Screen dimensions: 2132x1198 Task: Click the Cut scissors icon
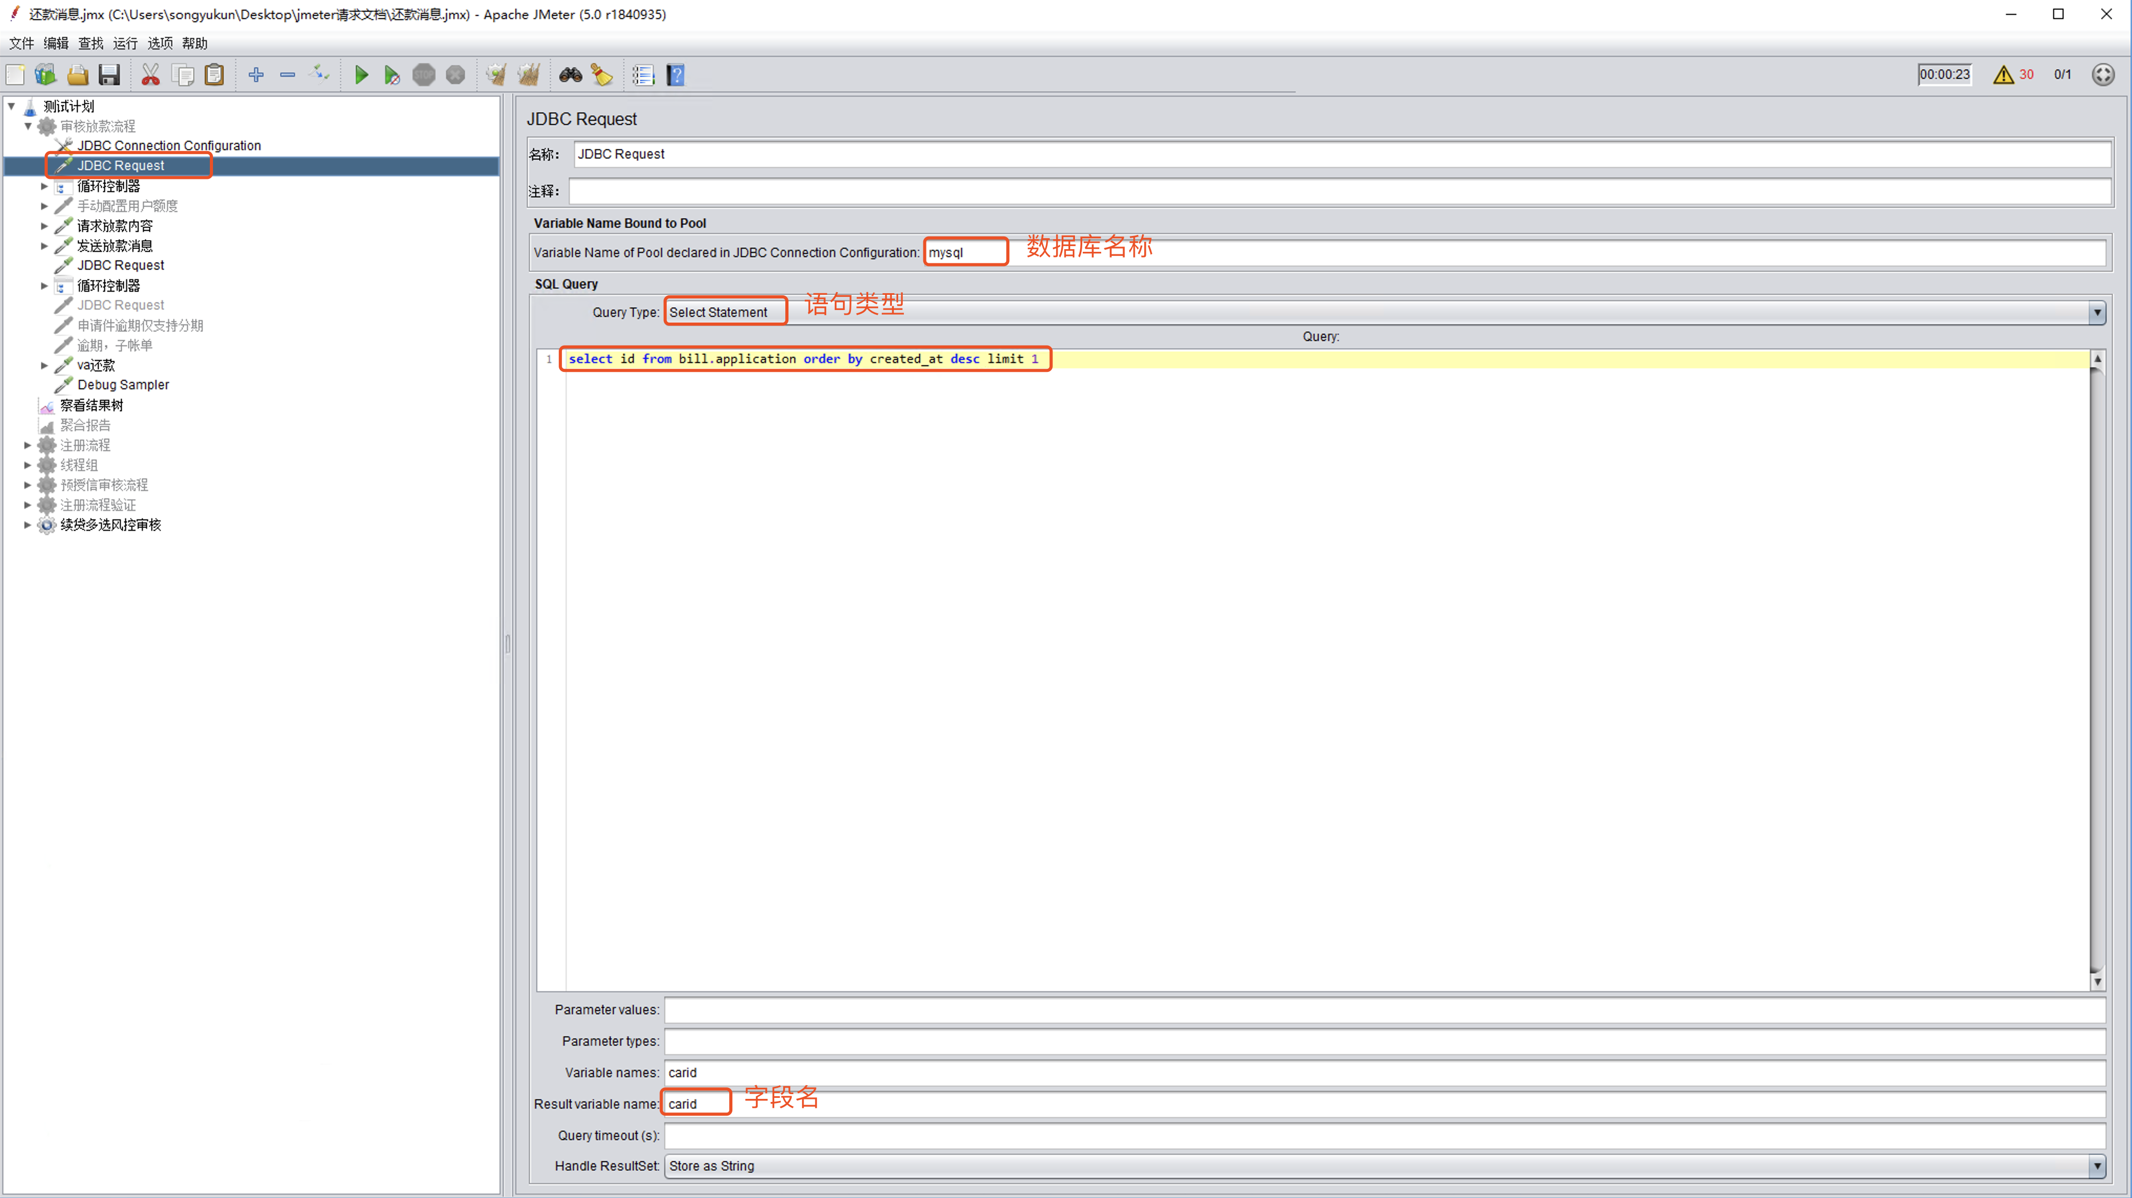(151, 76)
